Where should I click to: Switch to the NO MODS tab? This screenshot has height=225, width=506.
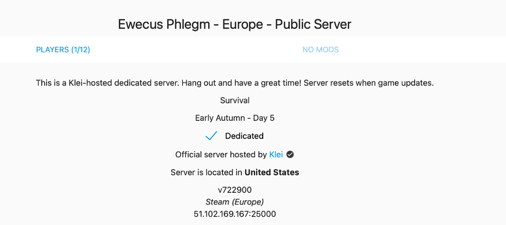point(320,50)
